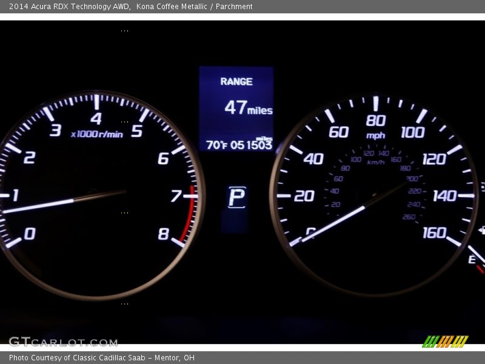This screenshot has width=485, height=364.
Task: Click the 47 miles range readout
Action: (249, 109)
